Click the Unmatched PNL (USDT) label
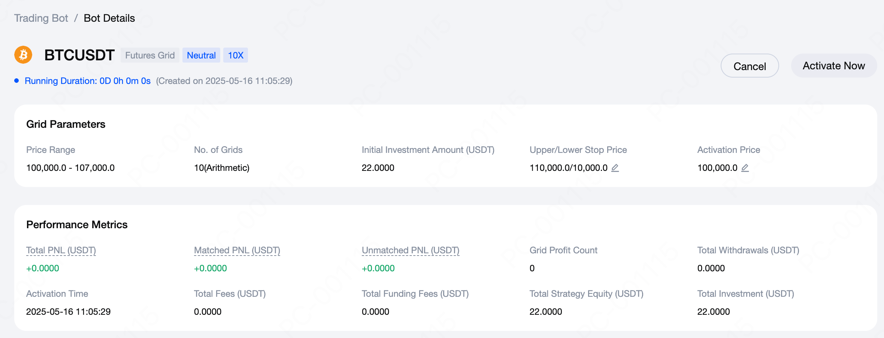This screenshot has height=338, width=884. click(411, 250)
